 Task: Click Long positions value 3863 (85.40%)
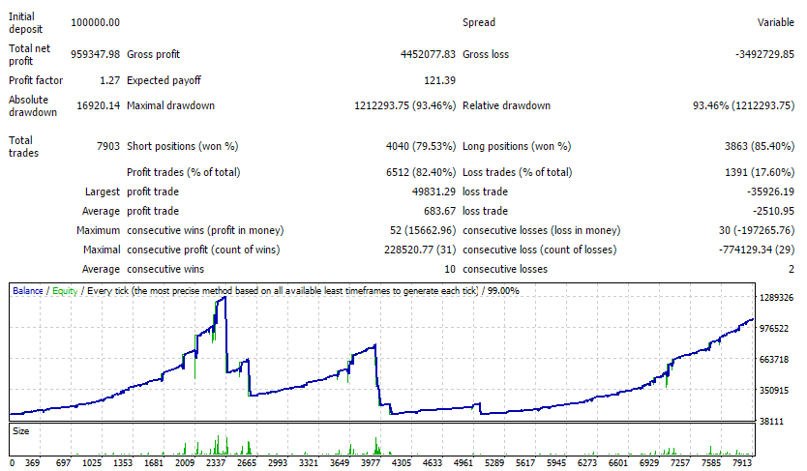tap(760, 147)
